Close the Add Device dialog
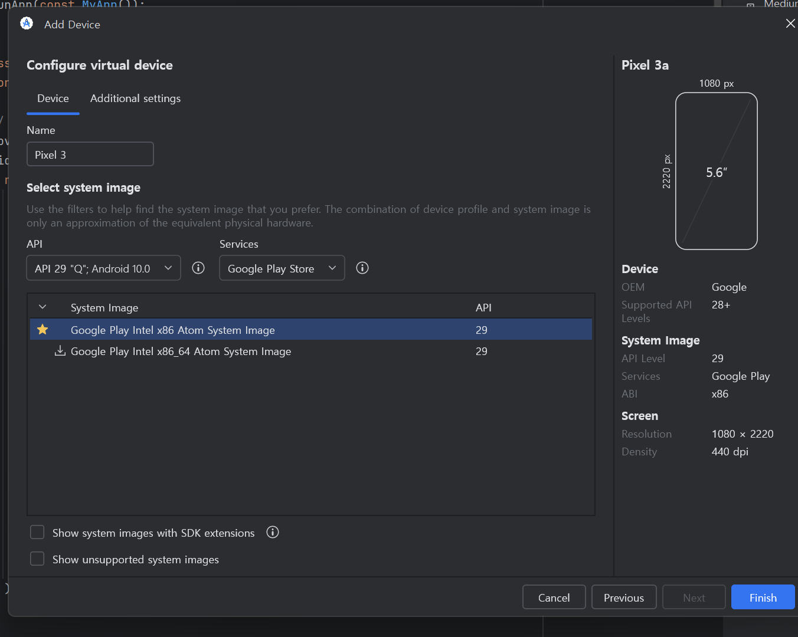Image resolution: width=798 pixels, height=637 pixels. point(790,24)
